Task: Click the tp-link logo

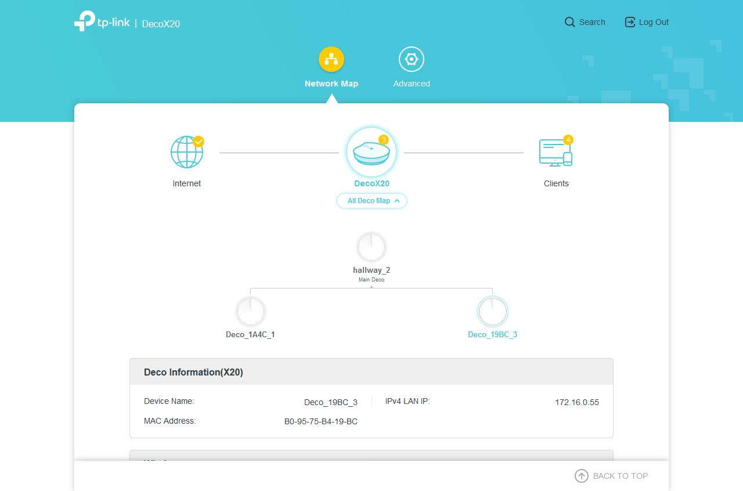Action: click(x=102, y=21)
